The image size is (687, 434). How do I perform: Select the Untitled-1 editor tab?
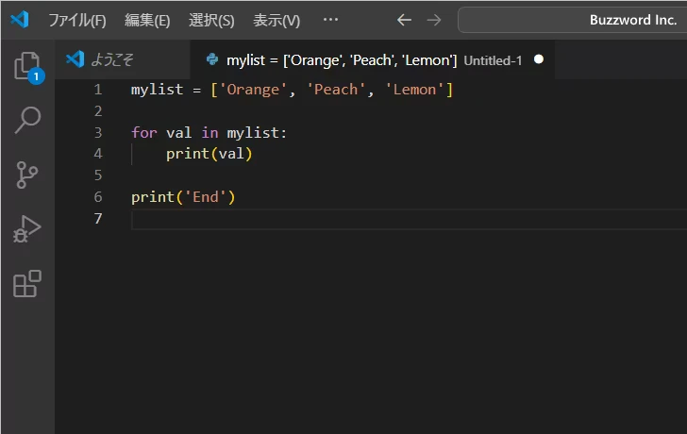point(359,60)
